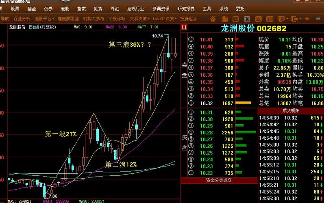Open the 系统 menu
The image size is (324, 203).
click(x=224, y=9)
